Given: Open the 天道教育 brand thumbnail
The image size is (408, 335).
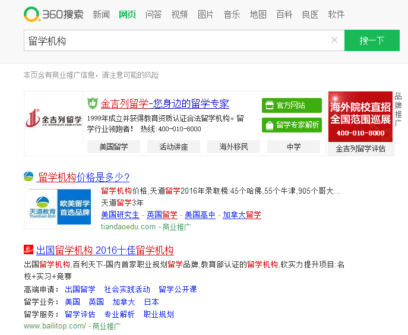Looking at the screenshot, I should 59,207.
